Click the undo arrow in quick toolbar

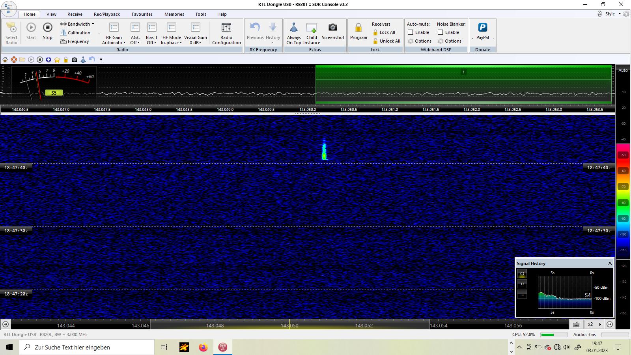pos(92,60)
